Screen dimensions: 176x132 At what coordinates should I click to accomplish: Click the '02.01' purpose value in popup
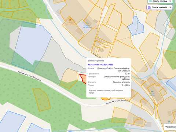click(127, 74)
